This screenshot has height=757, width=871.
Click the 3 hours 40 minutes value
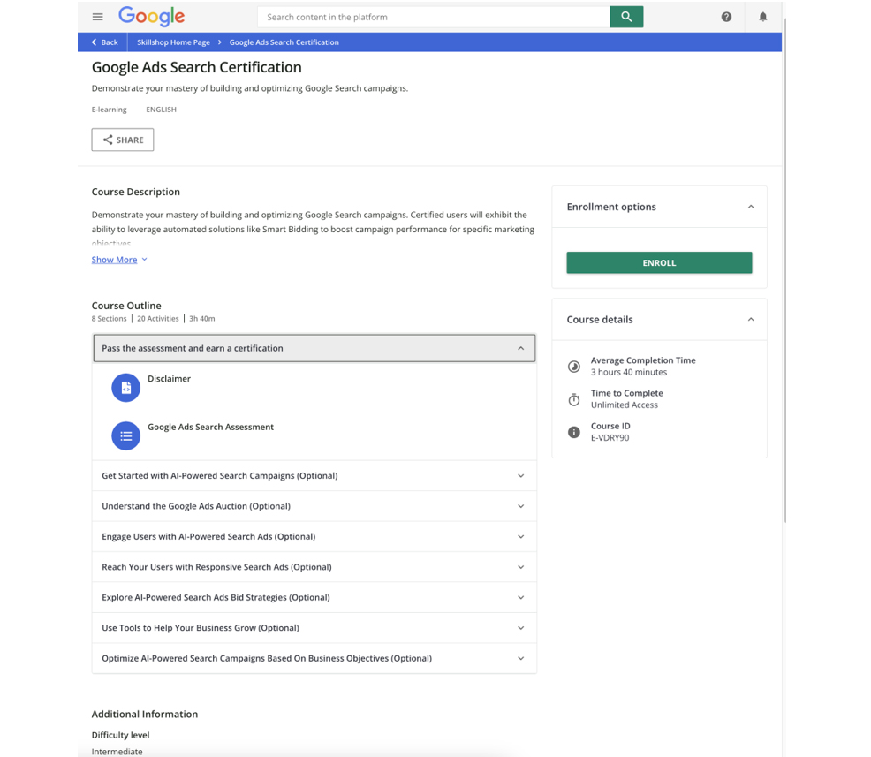[629, 372]
